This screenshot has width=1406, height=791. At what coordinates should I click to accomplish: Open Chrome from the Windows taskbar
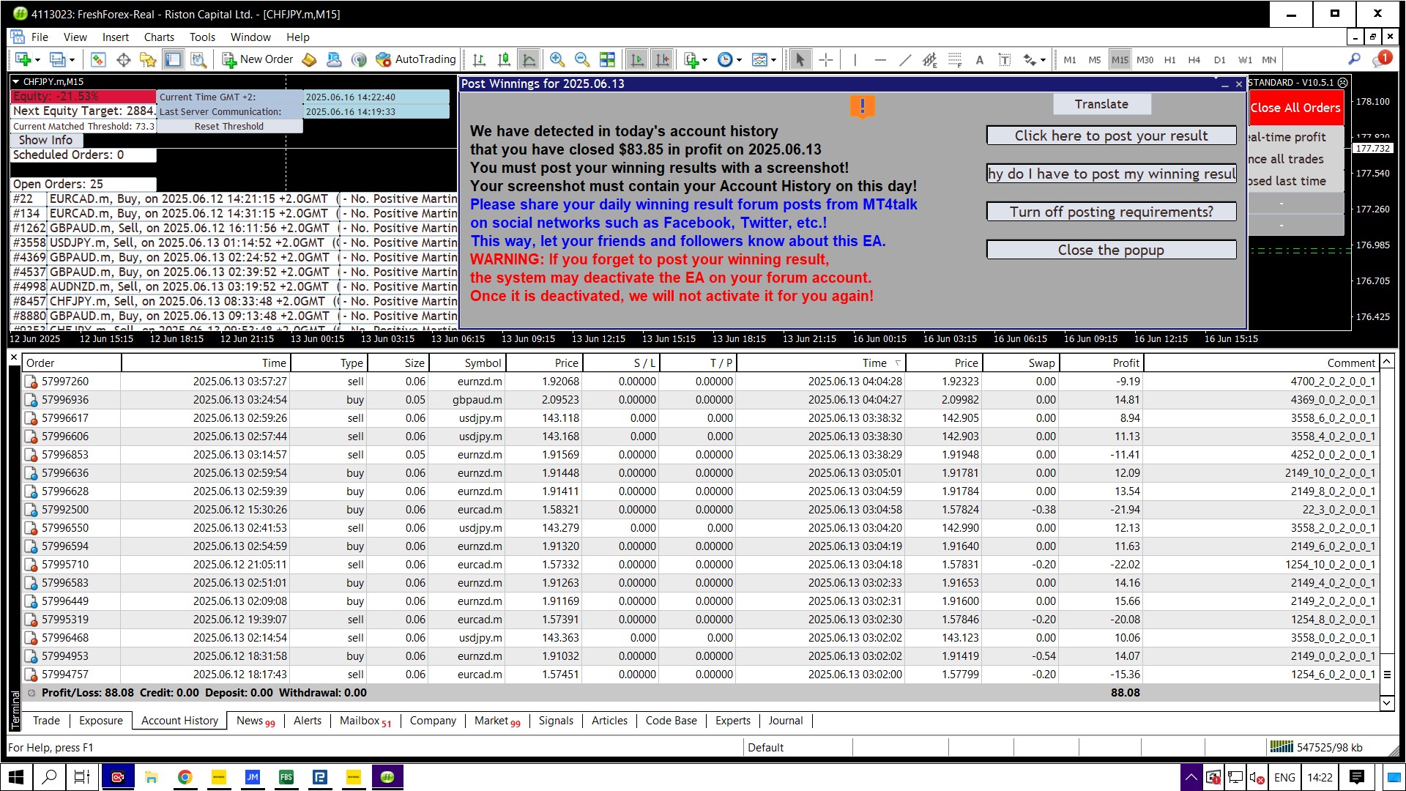tap(185, 777)
